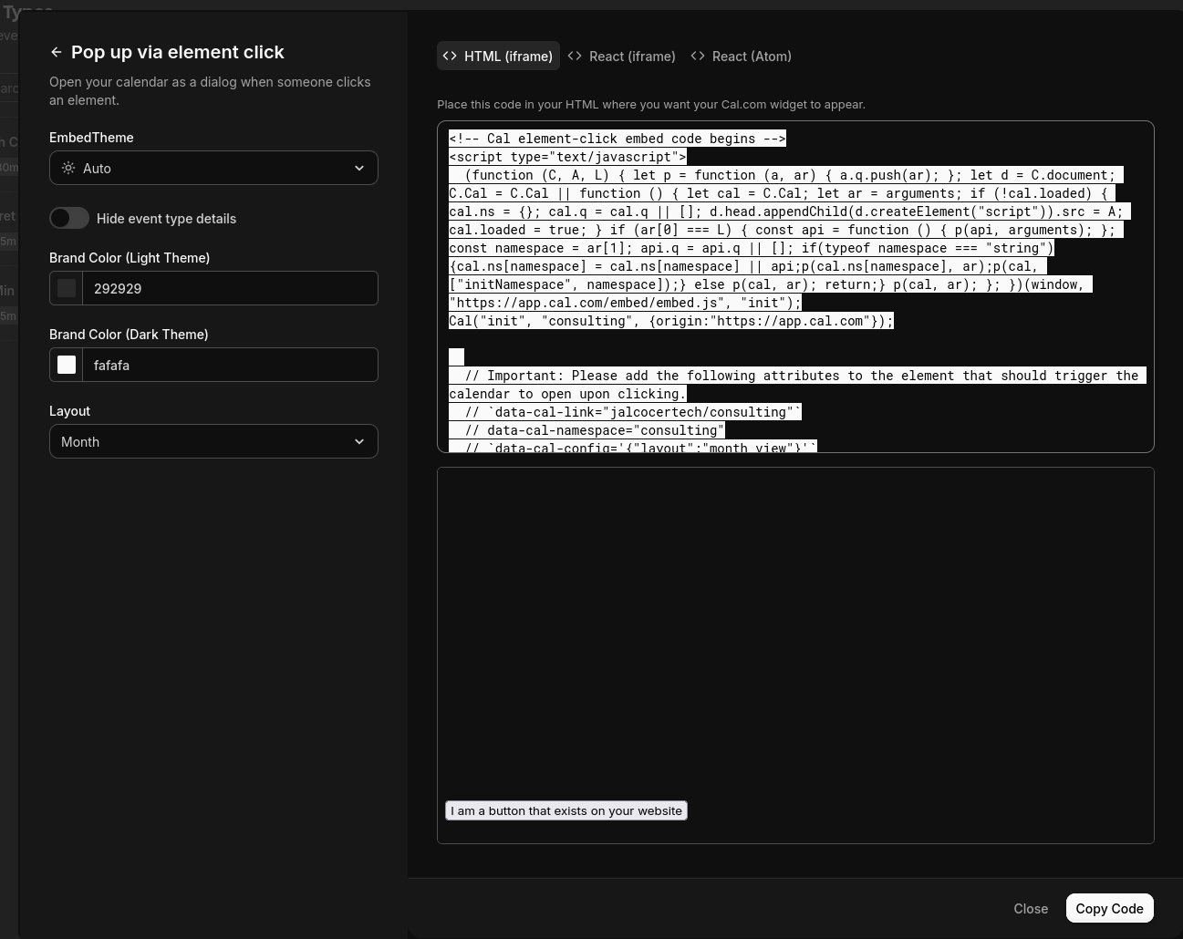
Task: Close the embed dialog
Action: pyautogui.click(x=1031, y=908)
